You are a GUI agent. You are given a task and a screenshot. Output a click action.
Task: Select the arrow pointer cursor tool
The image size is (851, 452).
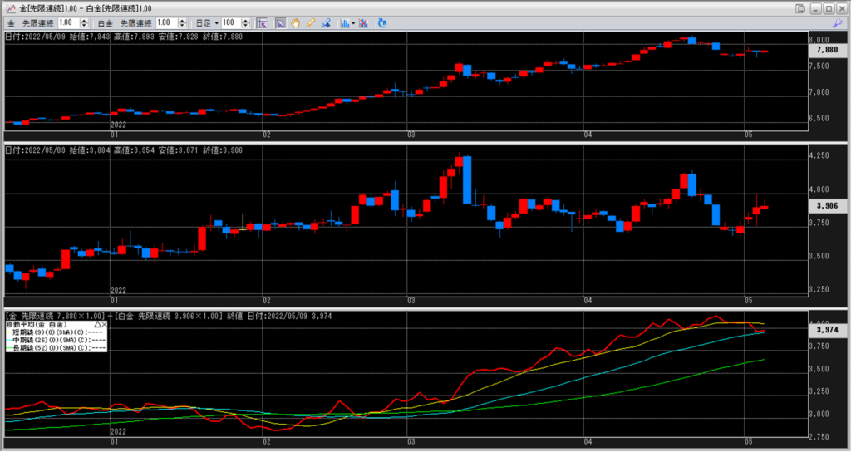(x=281, y=22)
